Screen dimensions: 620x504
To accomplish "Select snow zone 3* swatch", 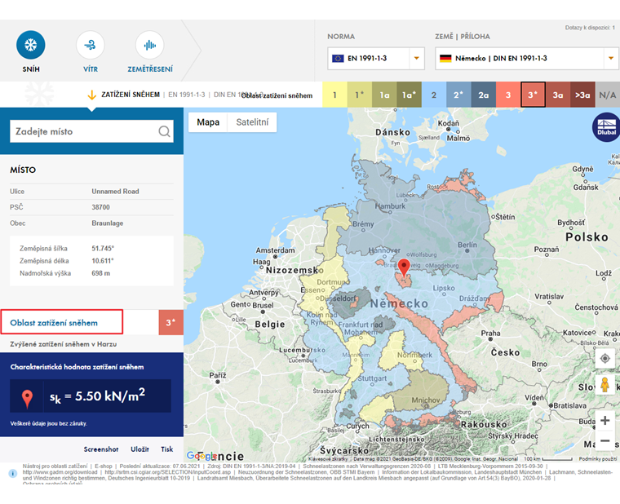I will [533, 95].
